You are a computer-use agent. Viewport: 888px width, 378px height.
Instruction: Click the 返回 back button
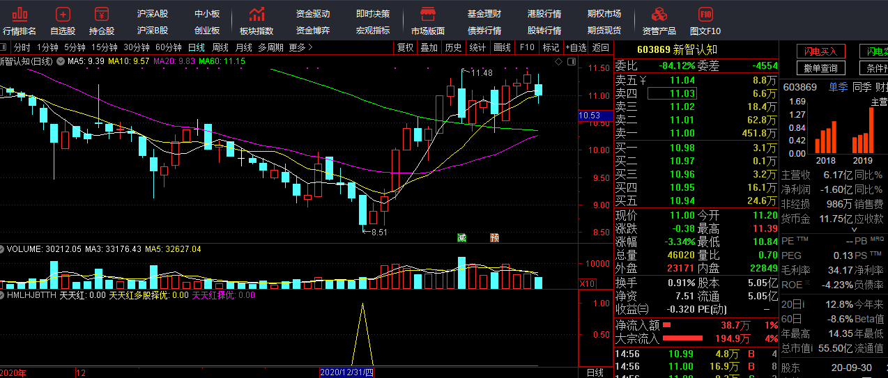pos(600,47)
